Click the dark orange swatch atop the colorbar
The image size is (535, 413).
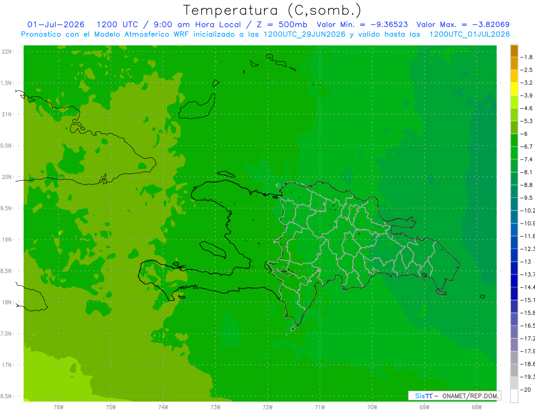pyautogui.click(x=514, y=51)
